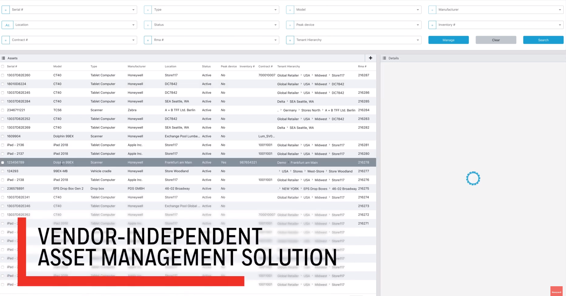Screen dimensions: 566x296
Task: Sort by the Tenant Hierarchy column header
Action: coord(288,67)
